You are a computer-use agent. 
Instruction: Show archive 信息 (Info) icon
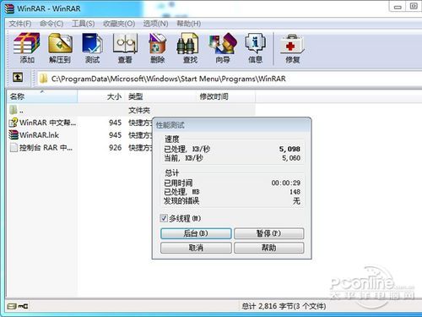(x=255, y=47)
